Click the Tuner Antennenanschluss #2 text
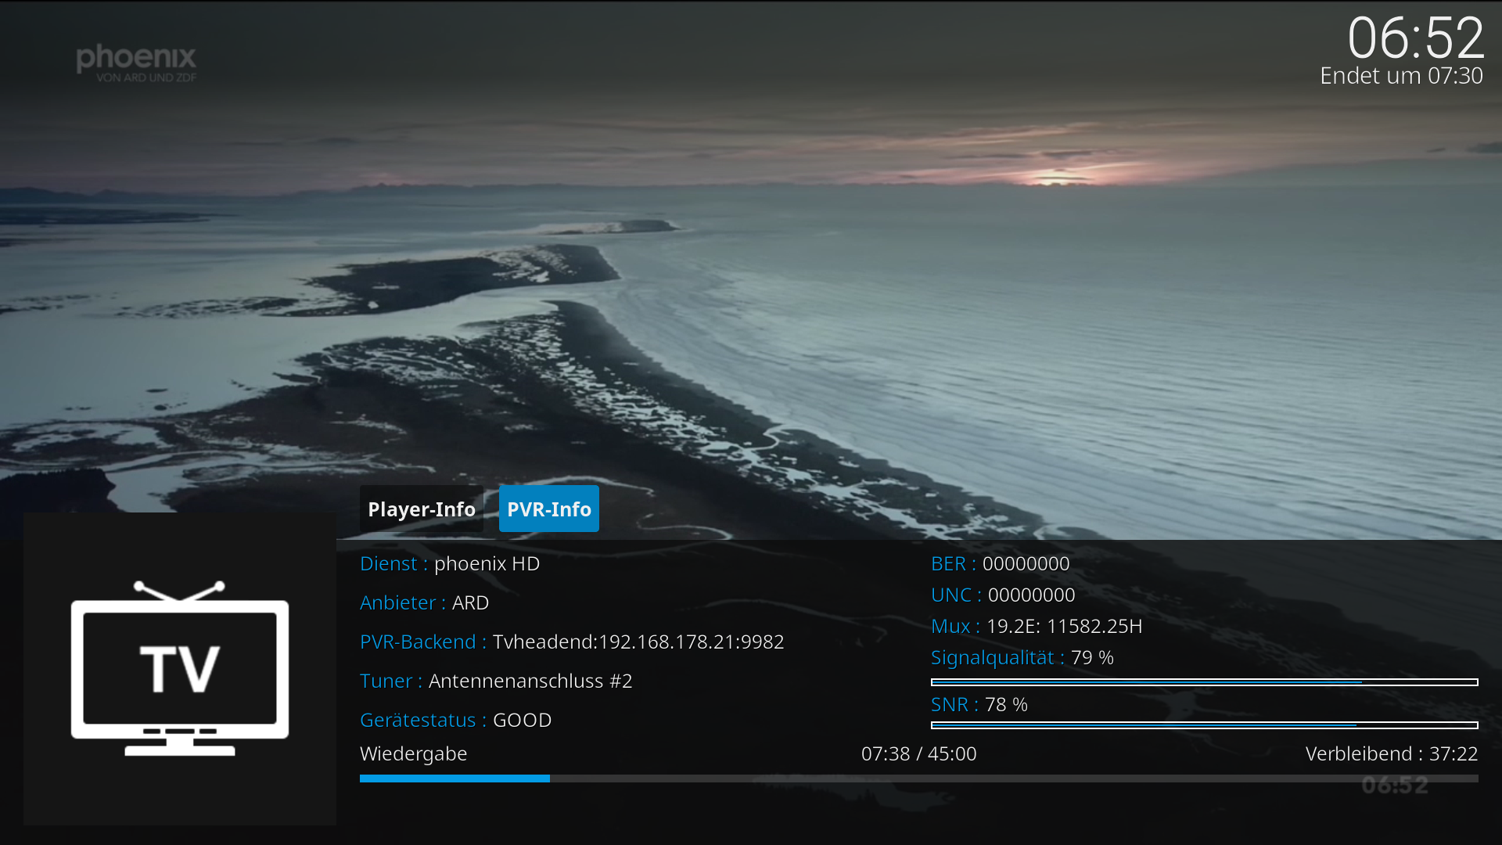Screen dimensions: 1502x845 (530, 681)
